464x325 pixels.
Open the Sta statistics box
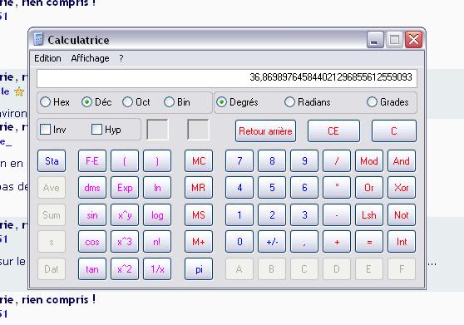(52, 161)
